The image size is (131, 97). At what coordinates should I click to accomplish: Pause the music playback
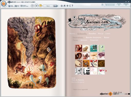(102, 5)
